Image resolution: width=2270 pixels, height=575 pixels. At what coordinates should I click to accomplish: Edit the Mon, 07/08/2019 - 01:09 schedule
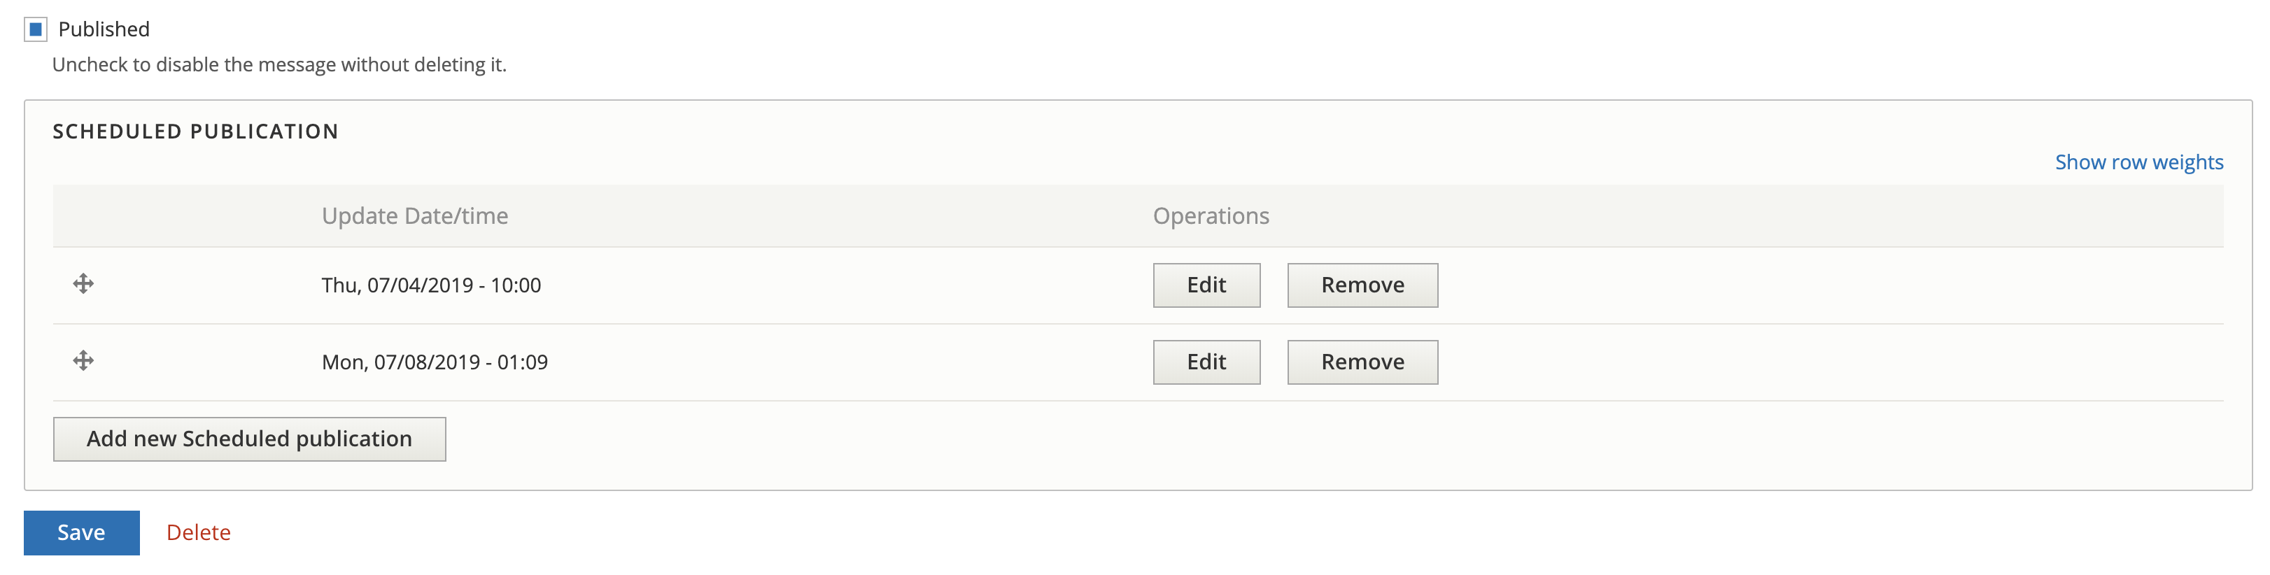1206,361
